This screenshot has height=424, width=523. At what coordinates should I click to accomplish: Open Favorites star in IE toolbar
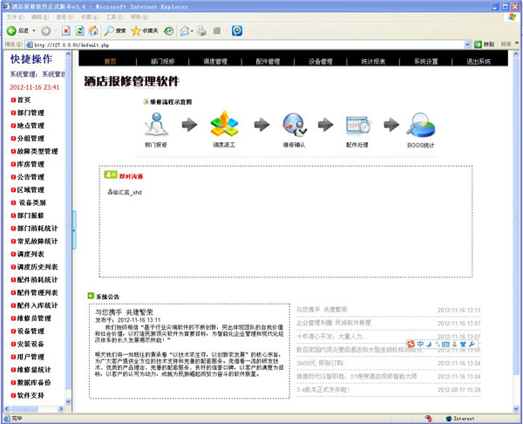pos(136,31)
